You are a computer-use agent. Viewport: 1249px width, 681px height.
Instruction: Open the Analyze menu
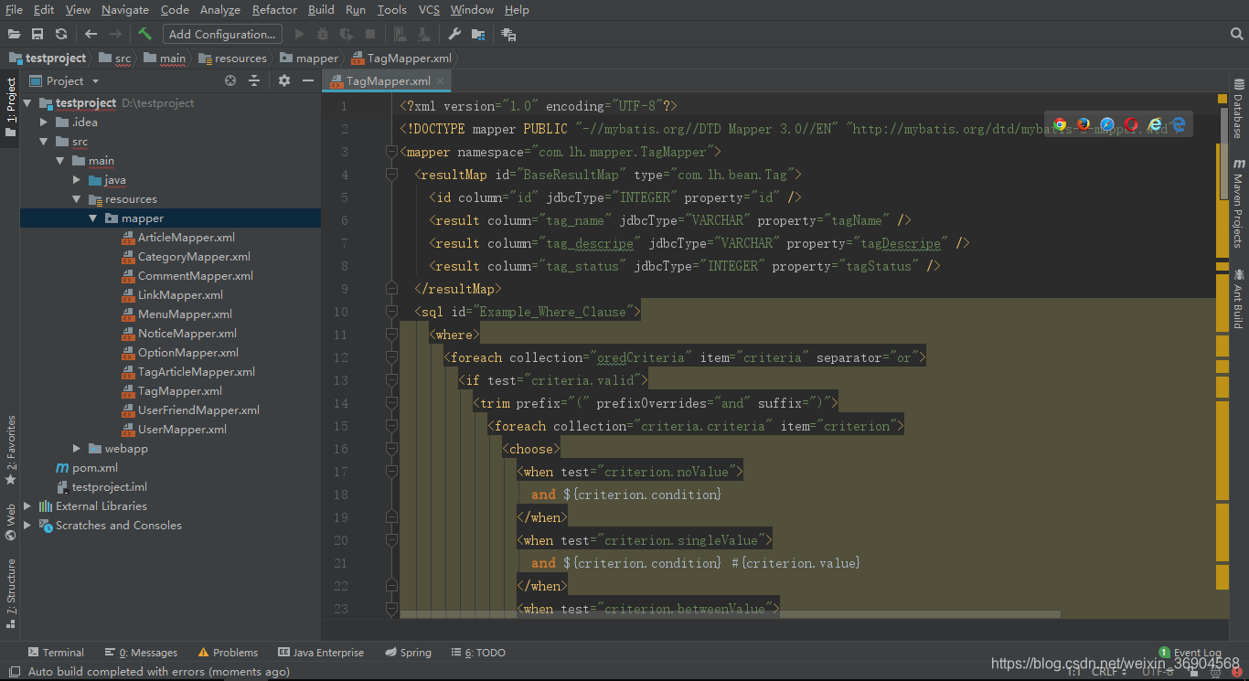click(219, 9)
